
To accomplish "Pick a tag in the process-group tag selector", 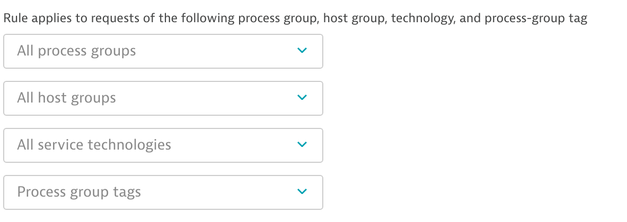I will 163,192.
